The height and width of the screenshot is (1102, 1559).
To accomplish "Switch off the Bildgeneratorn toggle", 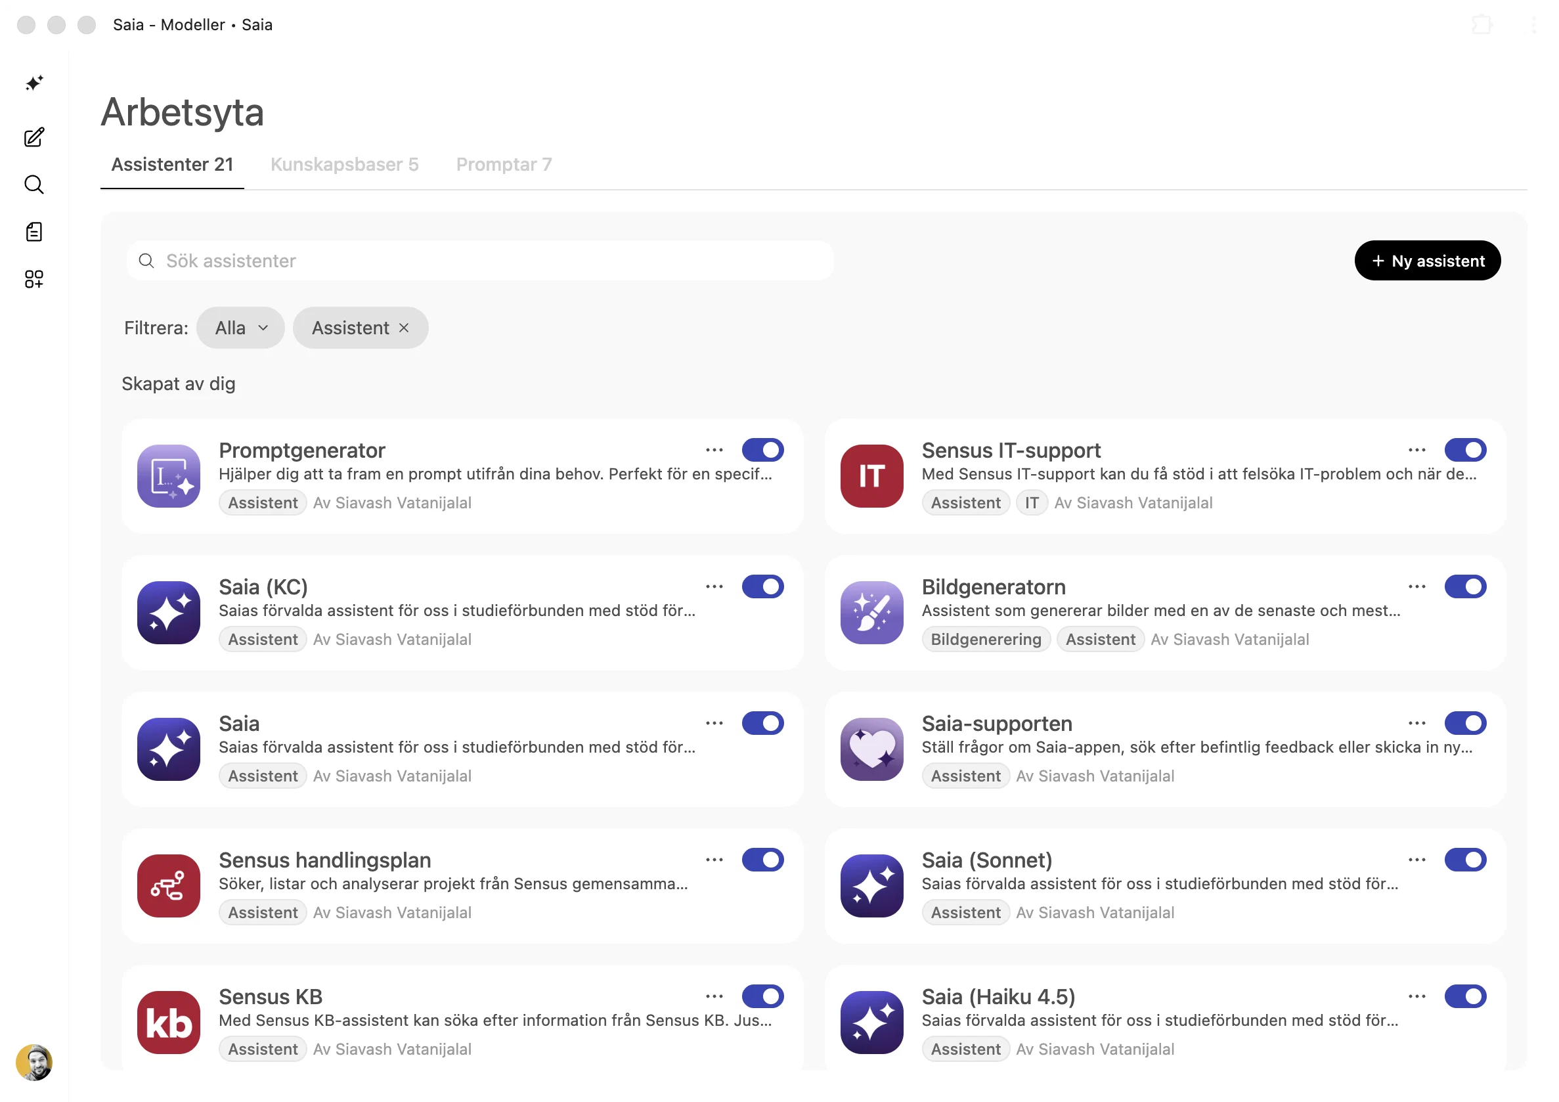I will (1465, 586).
